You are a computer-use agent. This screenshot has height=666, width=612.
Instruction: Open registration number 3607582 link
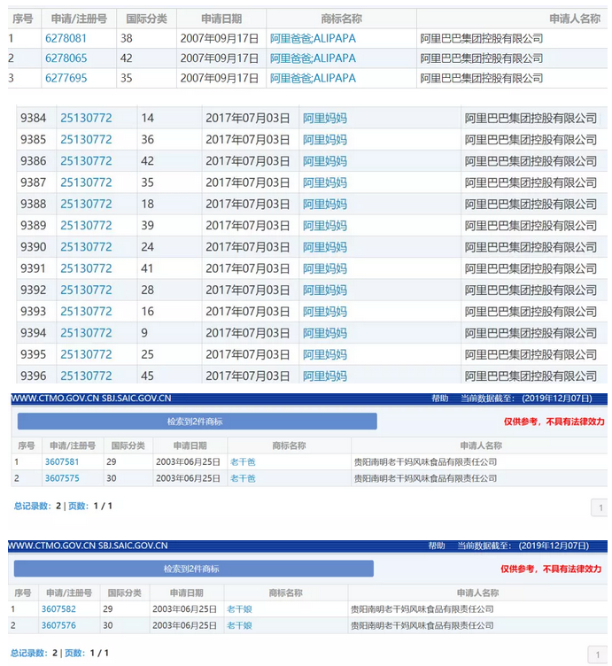coord(58,609)
